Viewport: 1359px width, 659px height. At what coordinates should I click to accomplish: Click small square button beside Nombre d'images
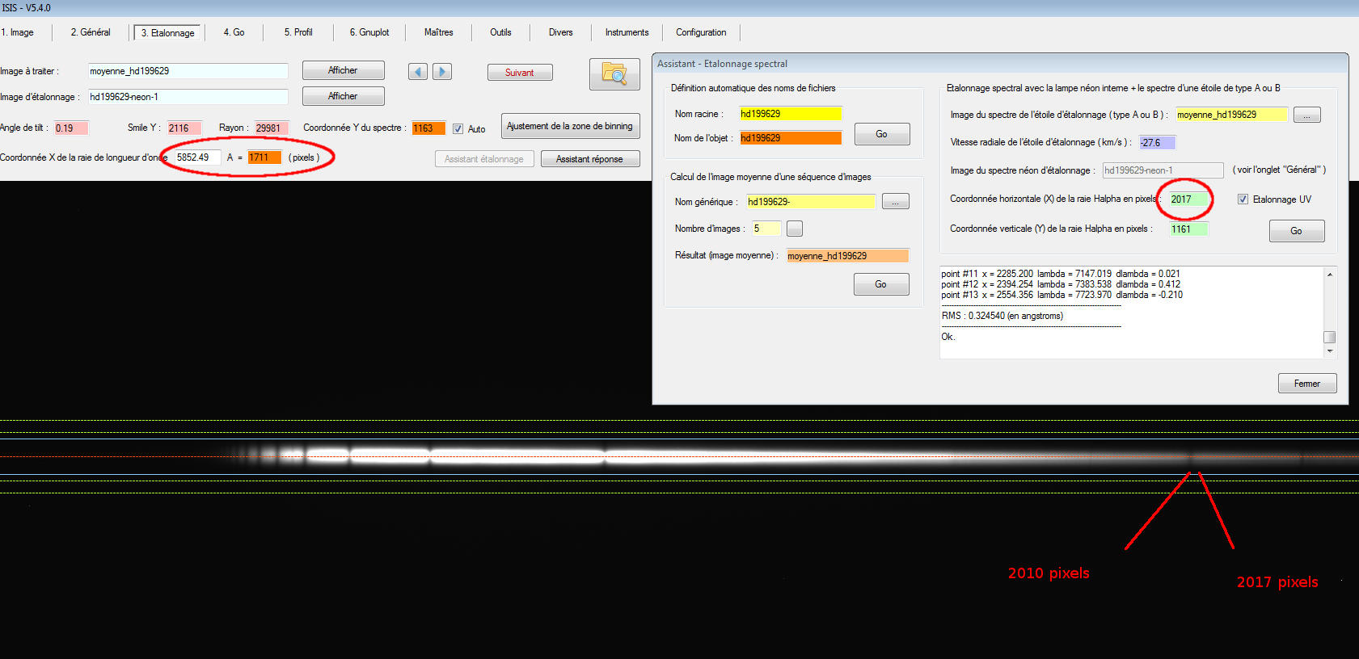click(x=795, y=229)
